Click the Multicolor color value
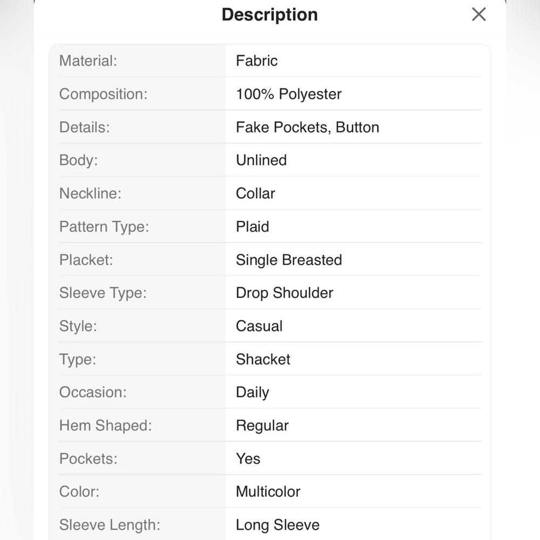The height and width of the screenshot is (540, 540). tap(268, 491)
